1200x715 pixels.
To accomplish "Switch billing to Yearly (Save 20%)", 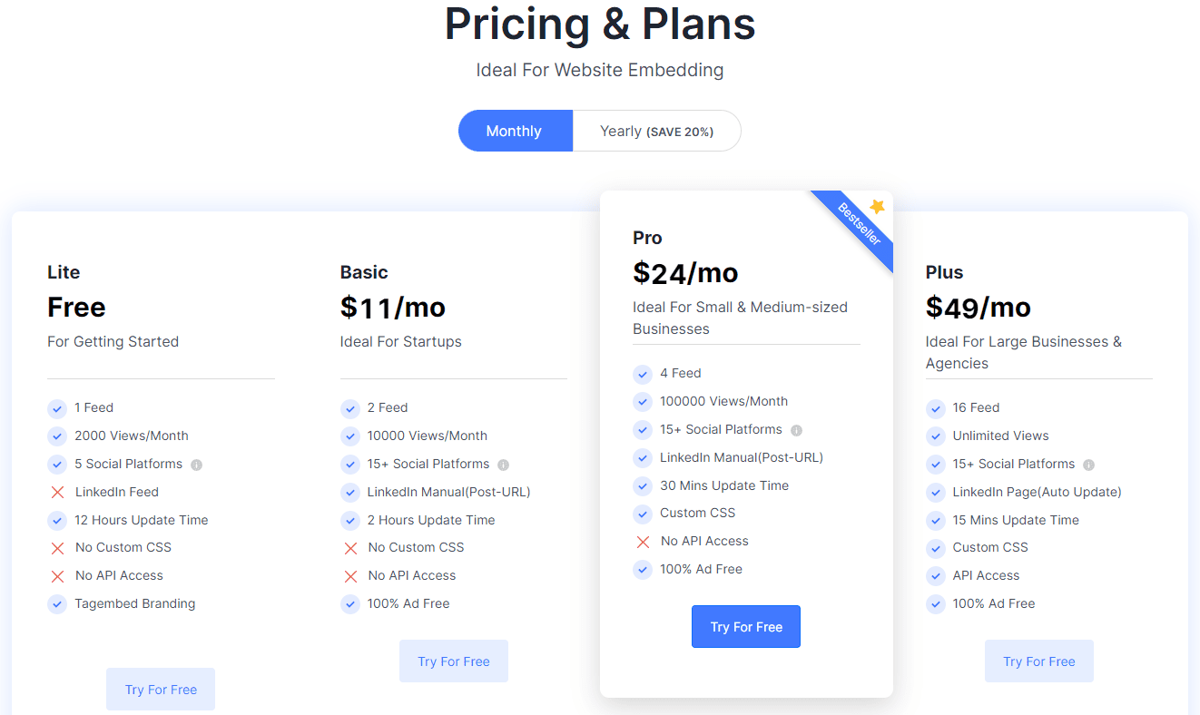I will pos(656,131).
